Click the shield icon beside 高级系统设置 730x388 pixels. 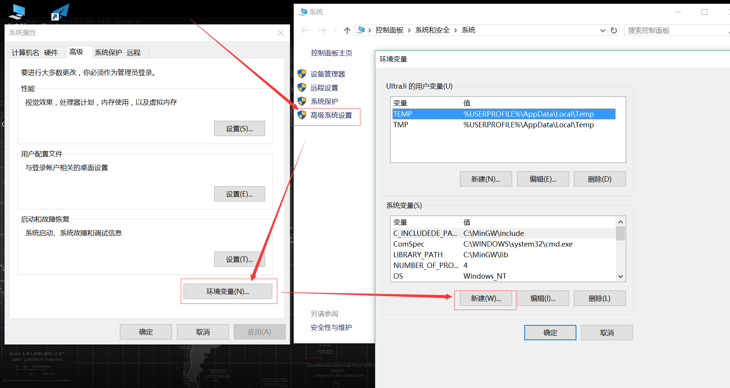coord(302,115)
